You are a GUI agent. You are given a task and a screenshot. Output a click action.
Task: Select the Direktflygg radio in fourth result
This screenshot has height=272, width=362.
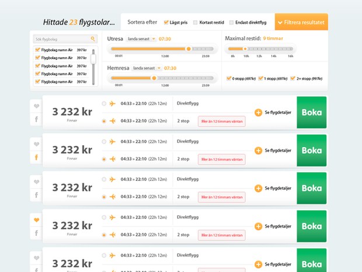pos(104,217)
